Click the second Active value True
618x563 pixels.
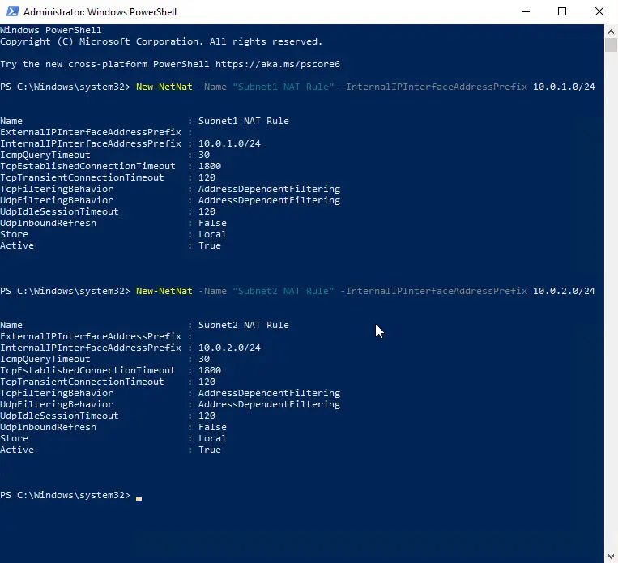(x=210, y=450)
